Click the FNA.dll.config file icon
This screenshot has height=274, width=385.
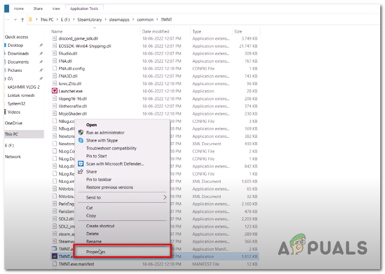coord(55,68)
